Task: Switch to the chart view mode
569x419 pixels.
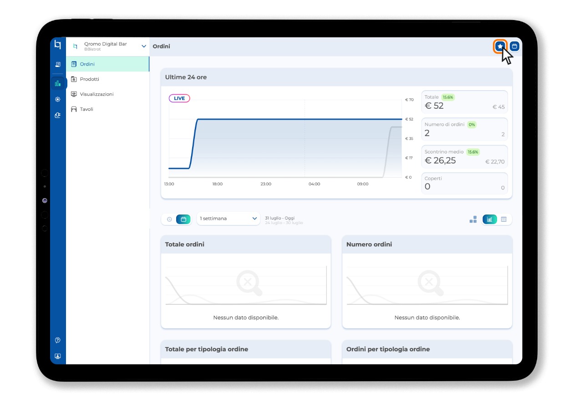Action: (490, 219)
